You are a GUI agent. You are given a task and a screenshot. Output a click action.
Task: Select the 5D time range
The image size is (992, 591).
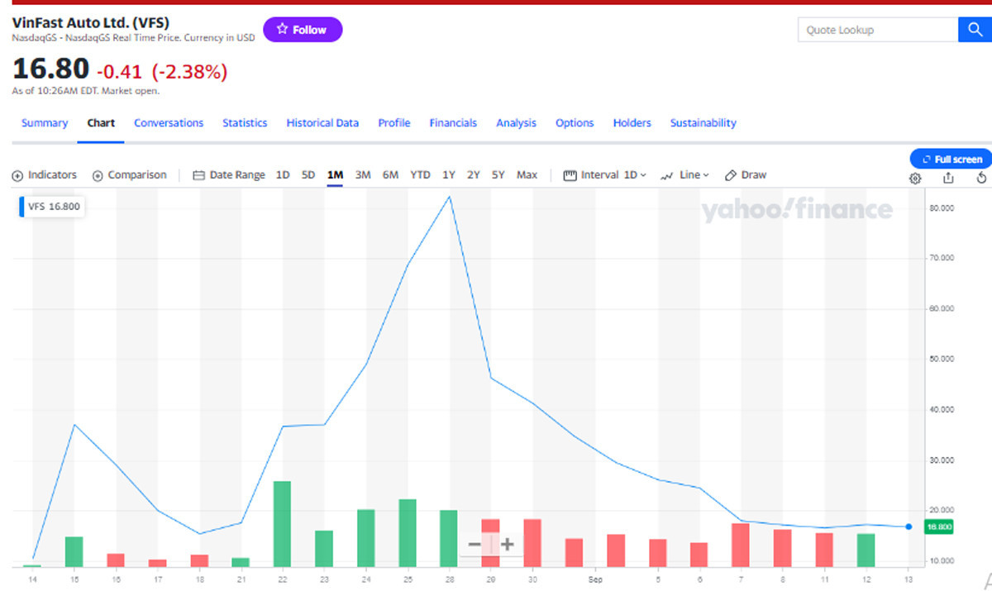(x=308, y=175)
